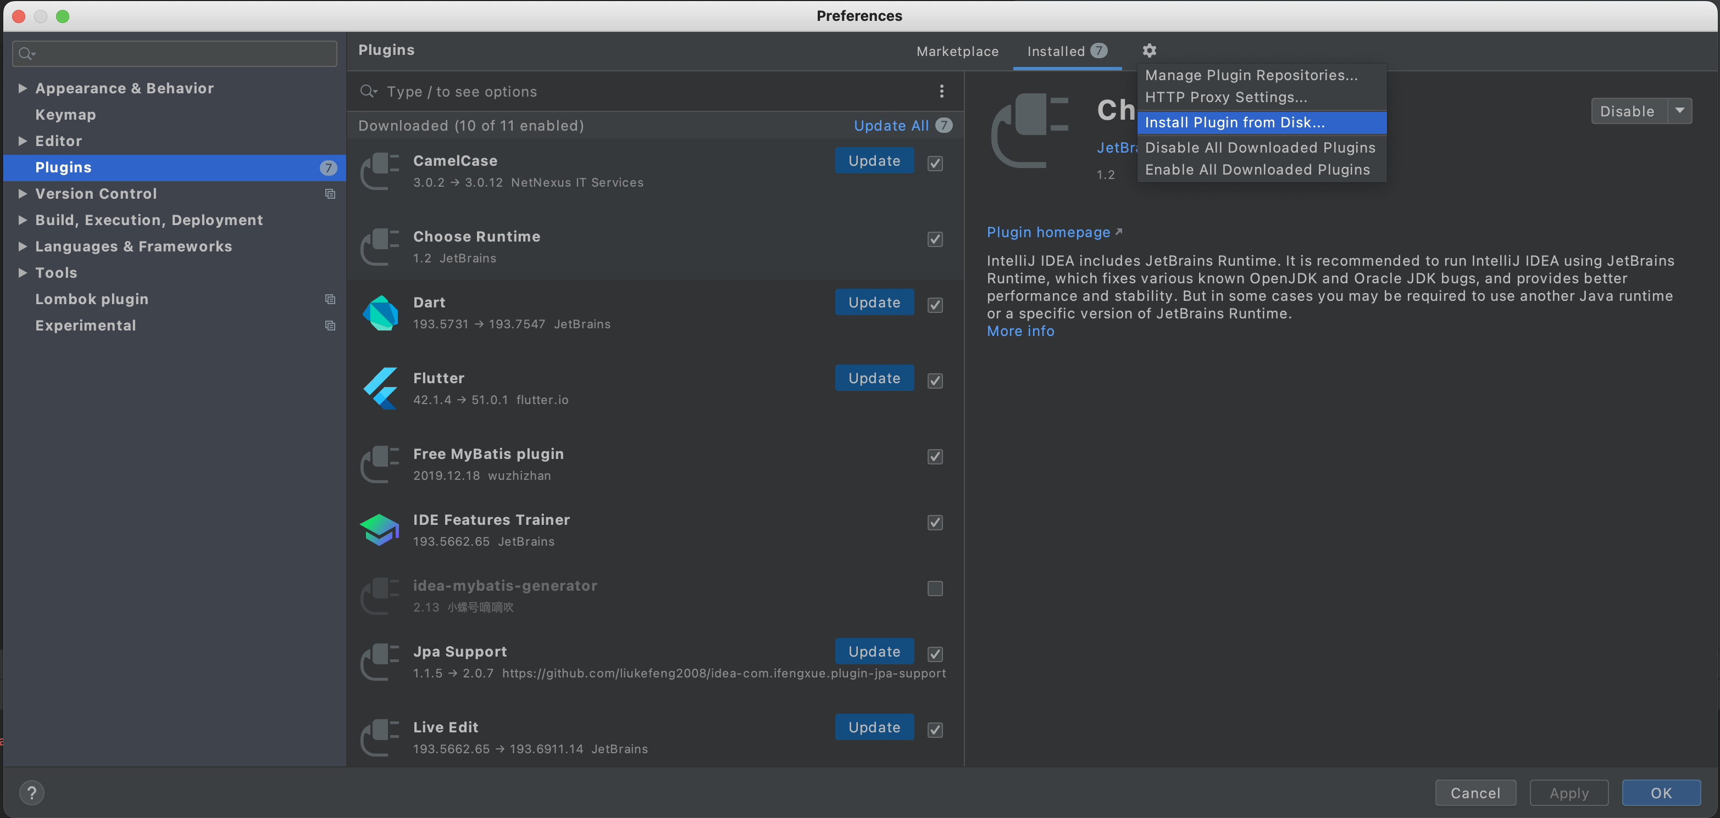
Task: Expand the Version Control node
Action: [x=23, y=193]
